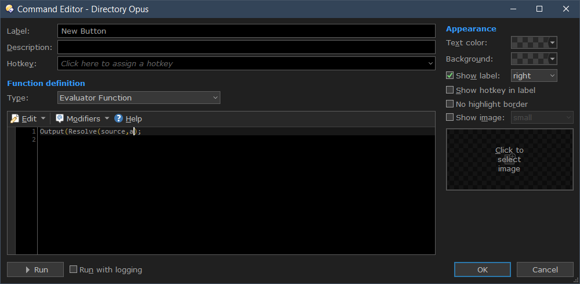Check the Show image checkbox
Screen dimensions: 580x284
click(x=449, y=117)
